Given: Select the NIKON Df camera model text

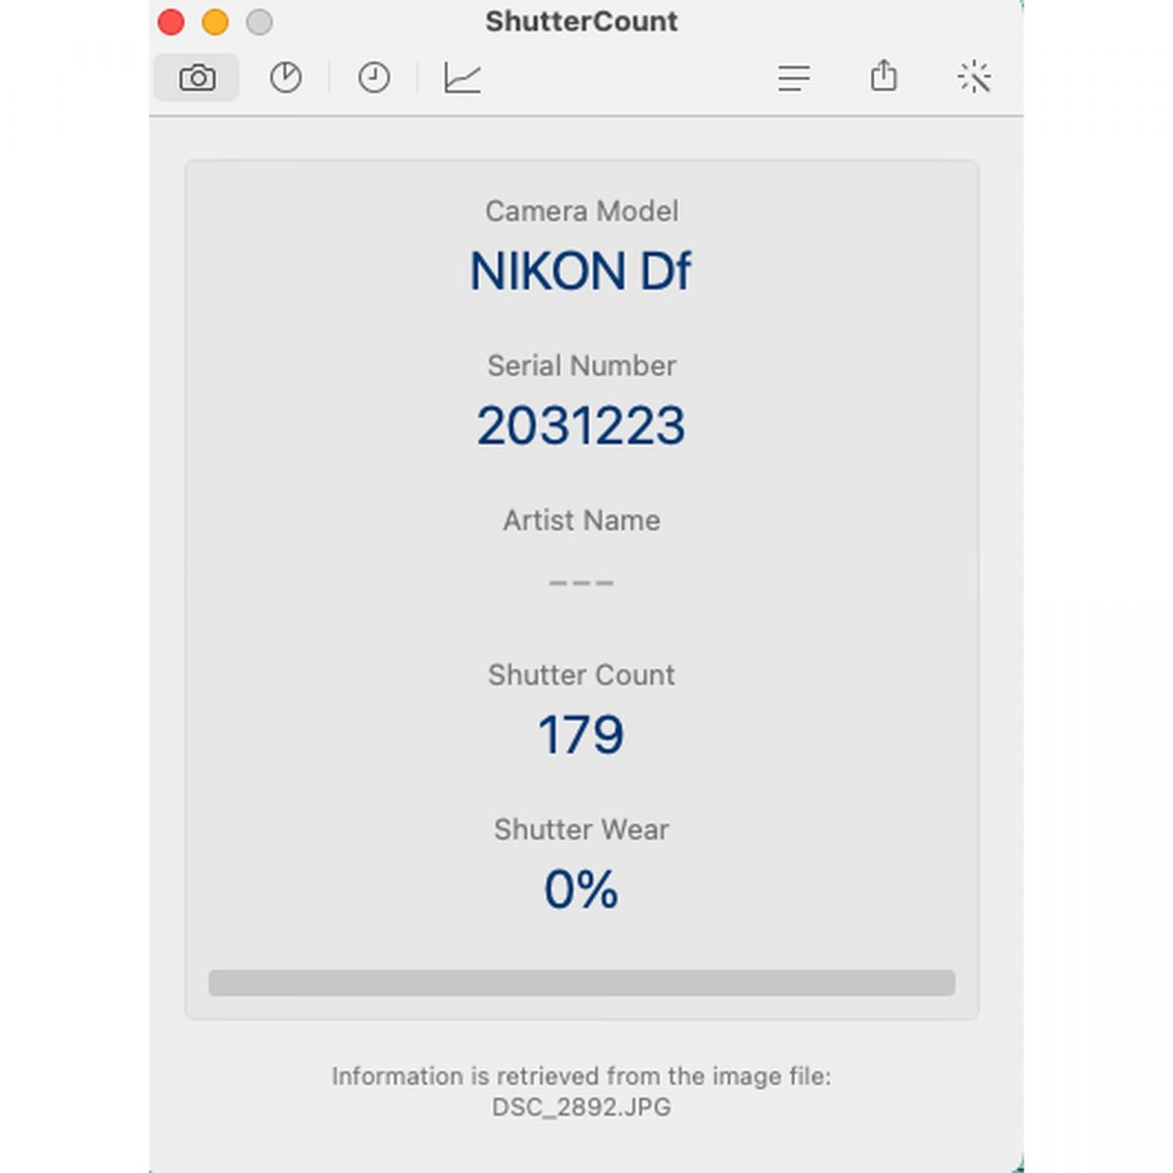Looking at the screenshot, I should point(581,271).
